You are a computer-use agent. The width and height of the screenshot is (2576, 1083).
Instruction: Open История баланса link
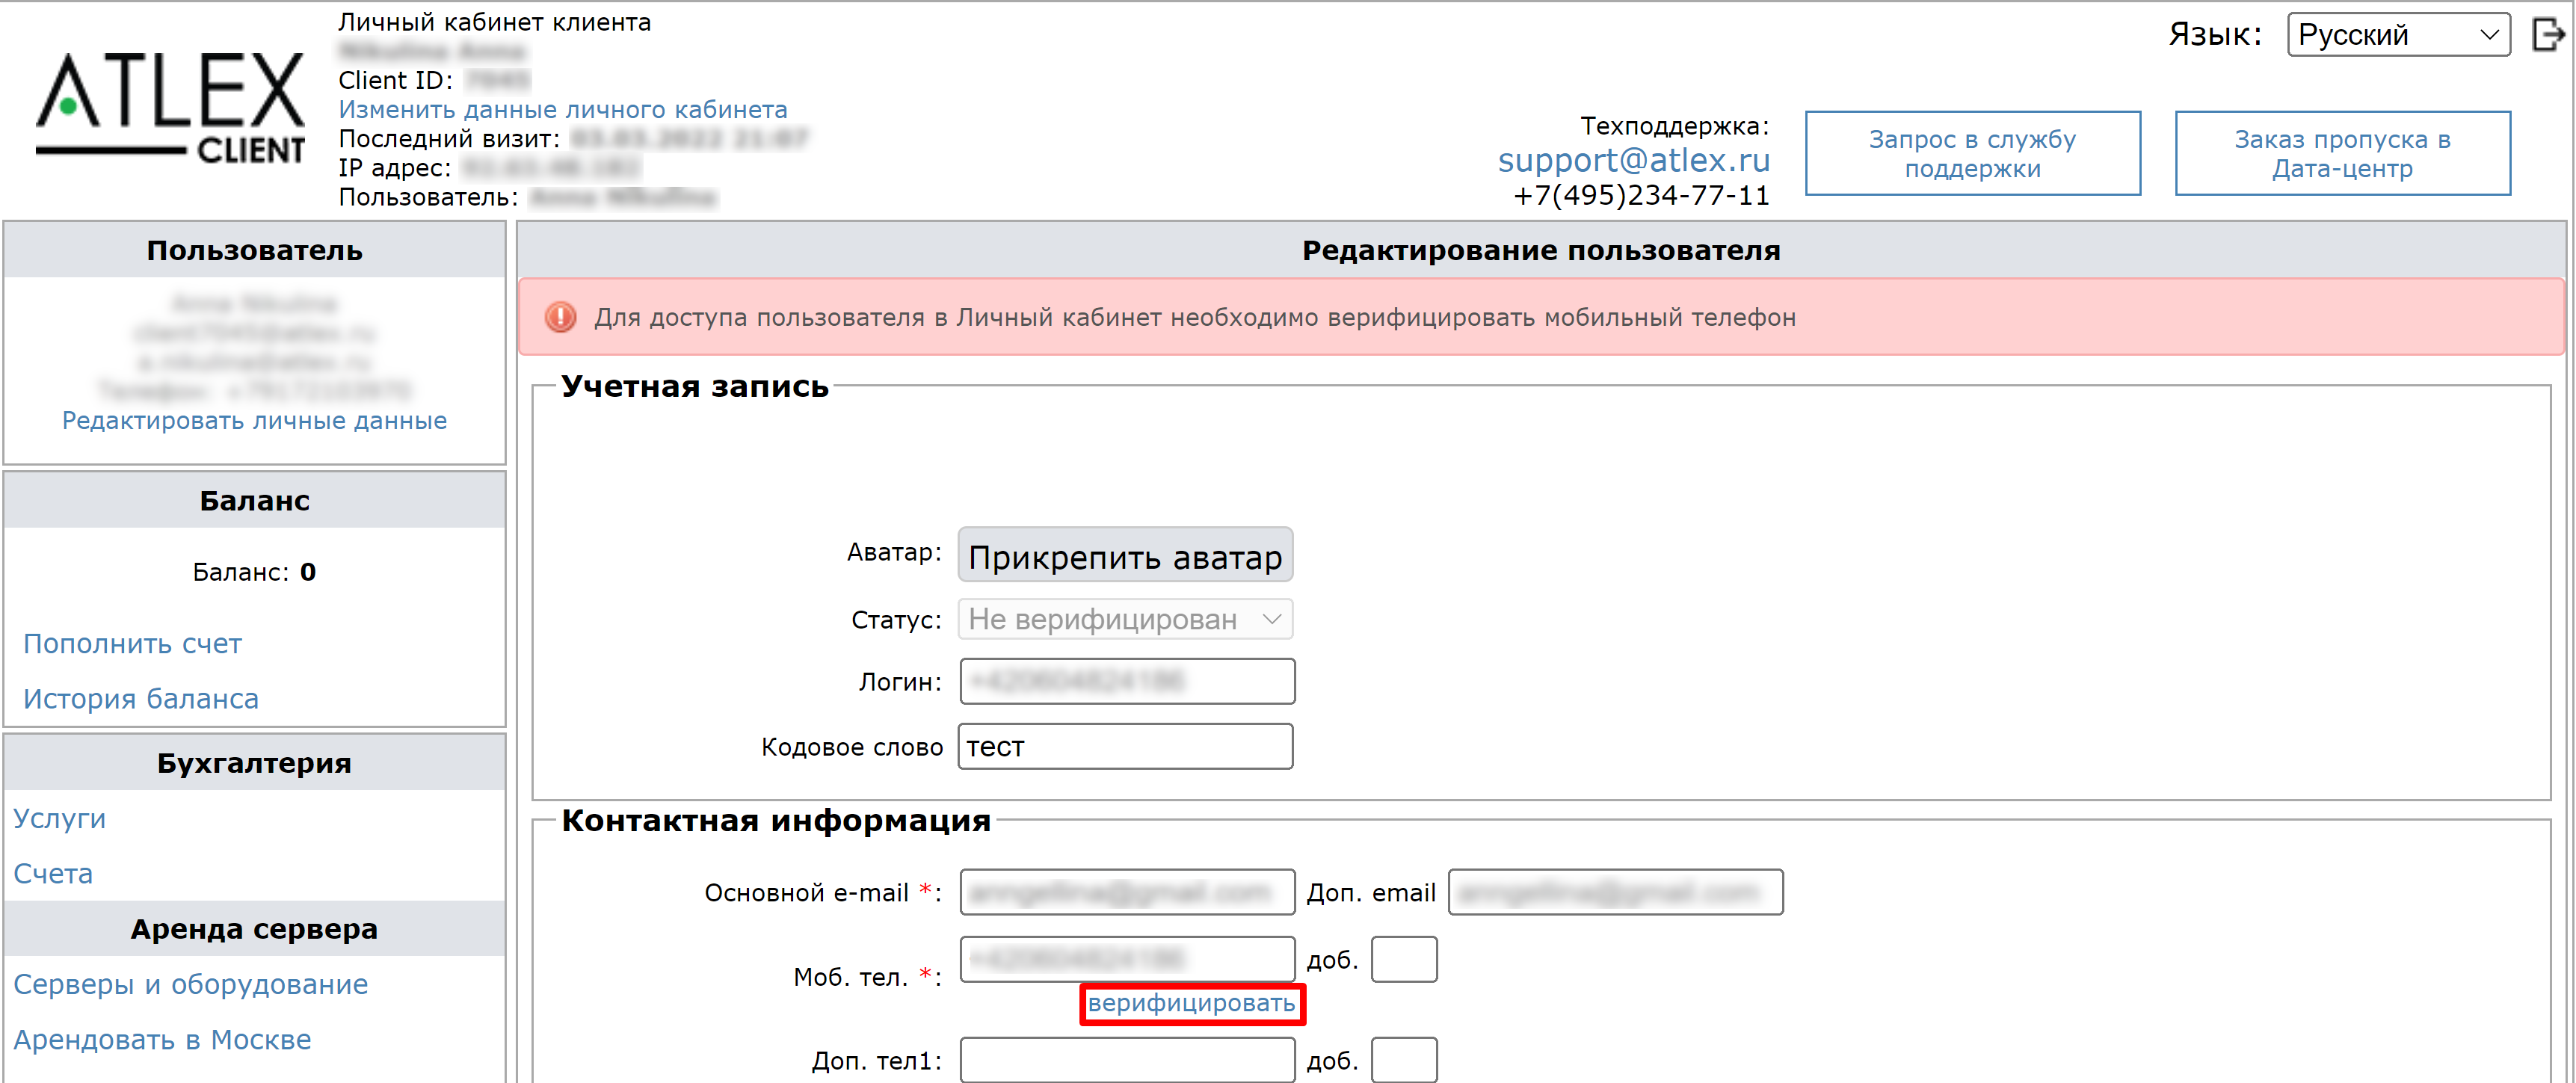(x=140, y=698)
